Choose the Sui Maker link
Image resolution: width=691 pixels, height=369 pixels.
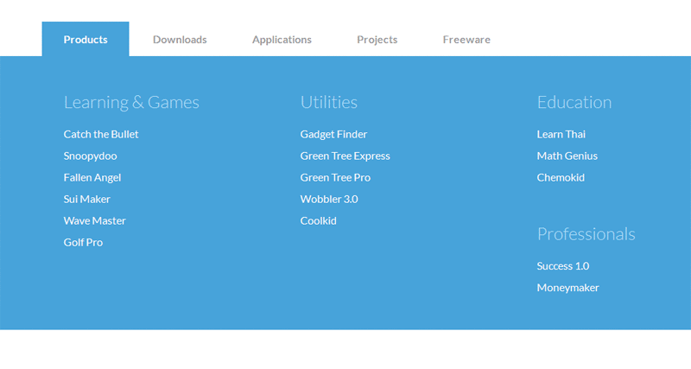(x=87, y=199)
